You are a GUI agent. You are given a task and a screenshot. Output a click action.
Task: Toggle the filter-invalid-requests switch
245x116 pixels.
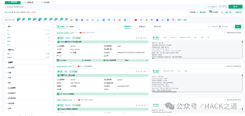[221, 12]
